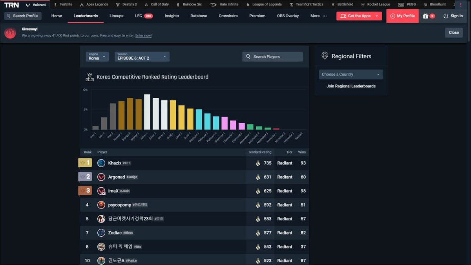
Task: Click the Radiant rank icon beside rating 735
Action: click(258, 163)
